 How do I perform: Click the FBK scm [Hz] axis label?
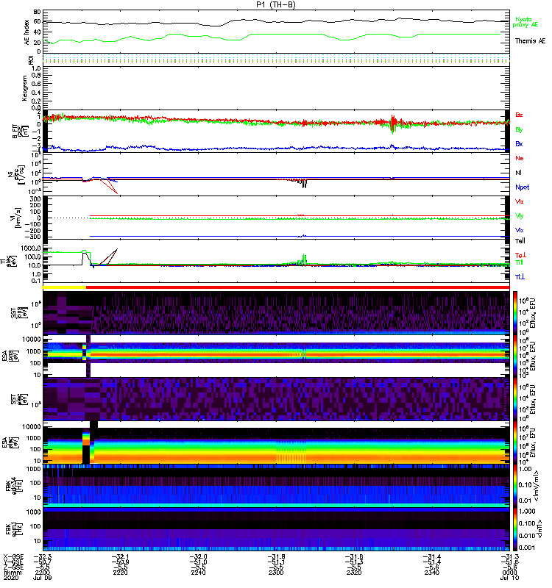coord(15,529)
